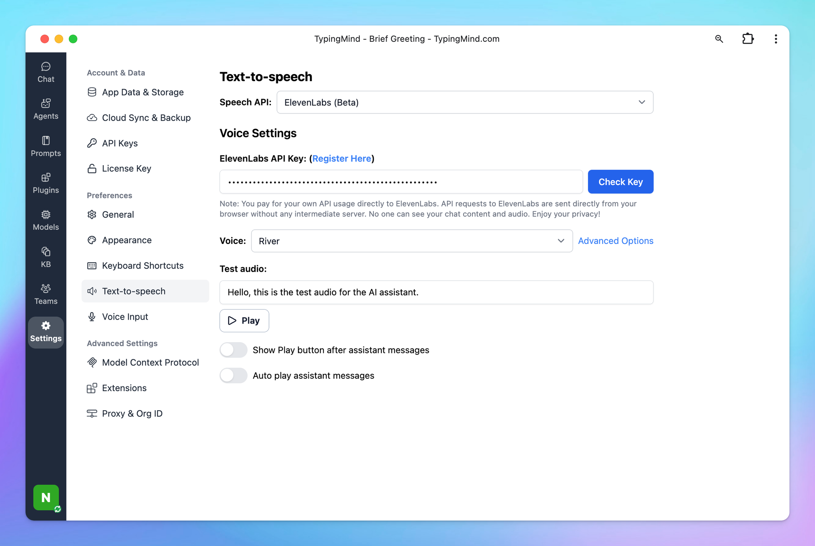Screen dimensions: 815x546
Task: Open the Agents section in the sidebar
Action: coord(46,109)
